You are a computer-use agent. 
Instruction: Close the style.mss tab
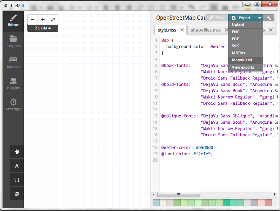pyautogui.click(x=182, y=30)
